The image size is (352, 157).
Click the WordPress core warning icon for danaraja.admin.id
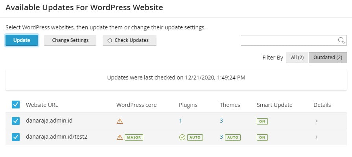[x=120, y=121]
